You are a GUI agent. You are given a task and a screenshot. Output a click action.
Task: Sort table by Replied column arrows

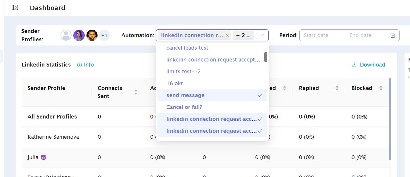[337, 88]
